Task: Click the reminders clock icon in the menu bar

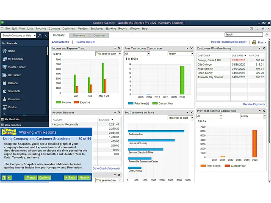Action: 251,28
